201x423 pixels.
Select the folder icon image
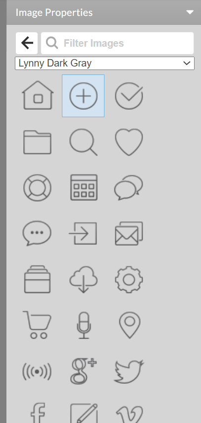38,142
